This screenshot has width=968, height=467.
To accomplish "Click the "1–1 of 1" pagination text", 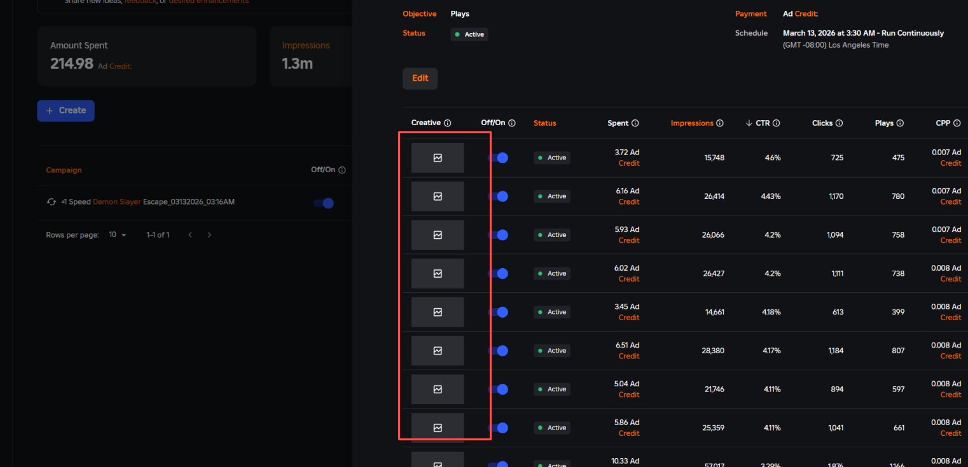I will click(158, 235).
